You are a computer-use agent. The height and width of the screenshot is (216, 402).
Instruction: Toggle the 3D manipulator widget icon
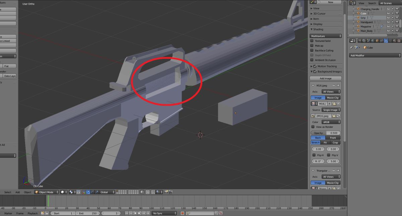coord(84,192)
